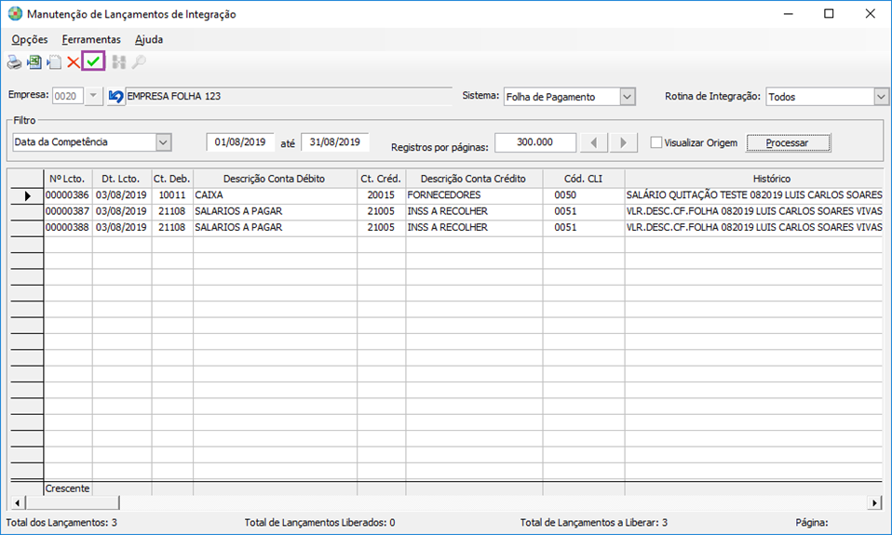Click the Registros por páginas field
The width and height of the screenshot is (892, 535).
pos(535,142)
